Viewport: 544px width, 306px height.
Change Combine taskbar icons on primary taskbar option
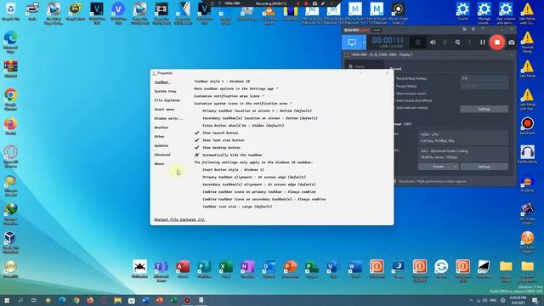pos(258,191)
